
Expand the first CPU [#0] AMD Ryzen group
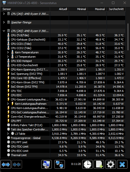point(4,14)
